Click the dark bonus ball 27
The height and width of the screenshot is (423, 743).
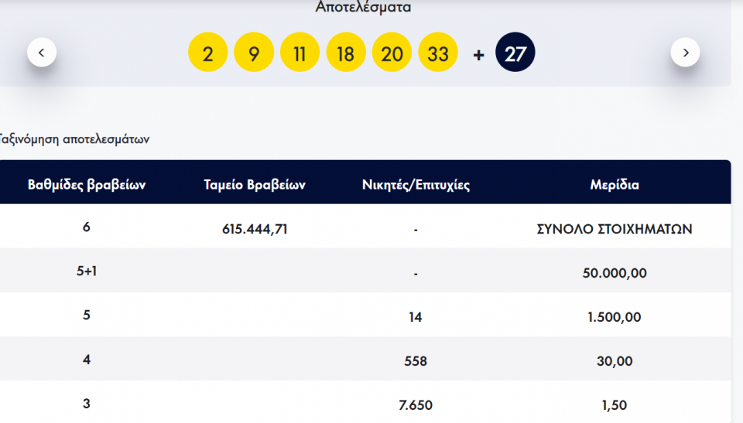515,53
